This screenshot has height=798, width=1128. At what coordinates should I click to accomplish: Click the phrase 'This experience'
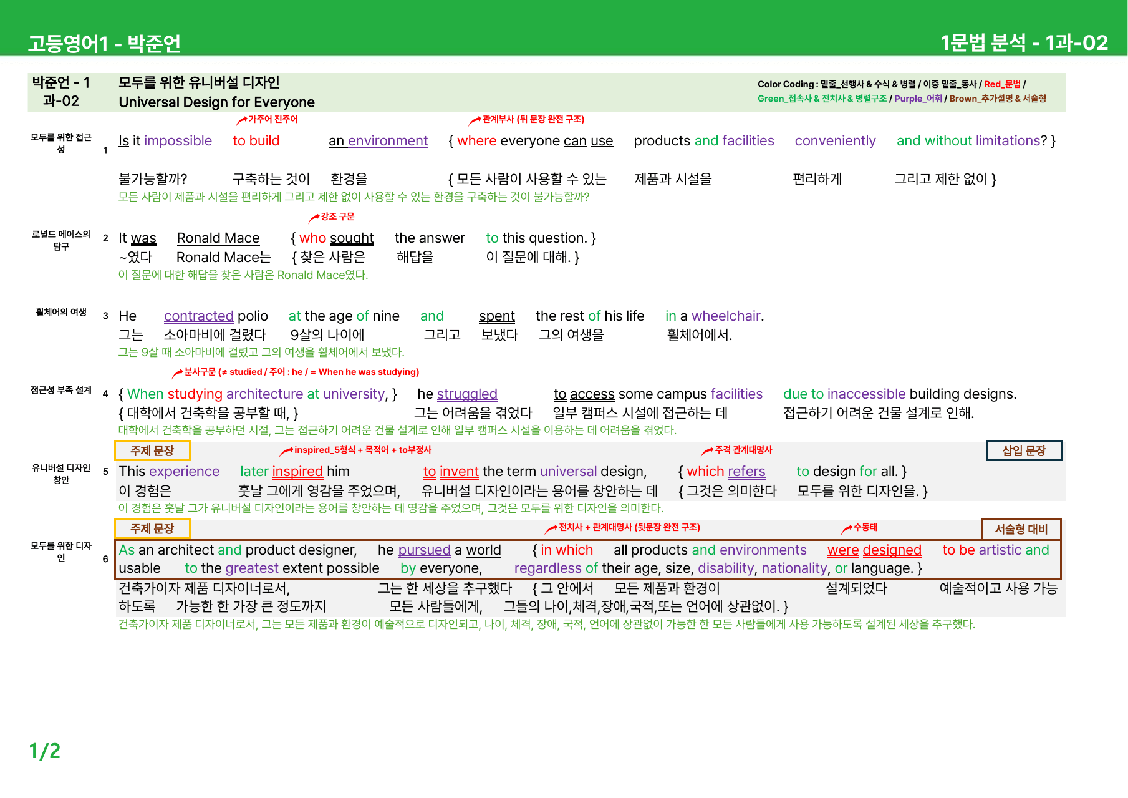click(x=169, y=472)
